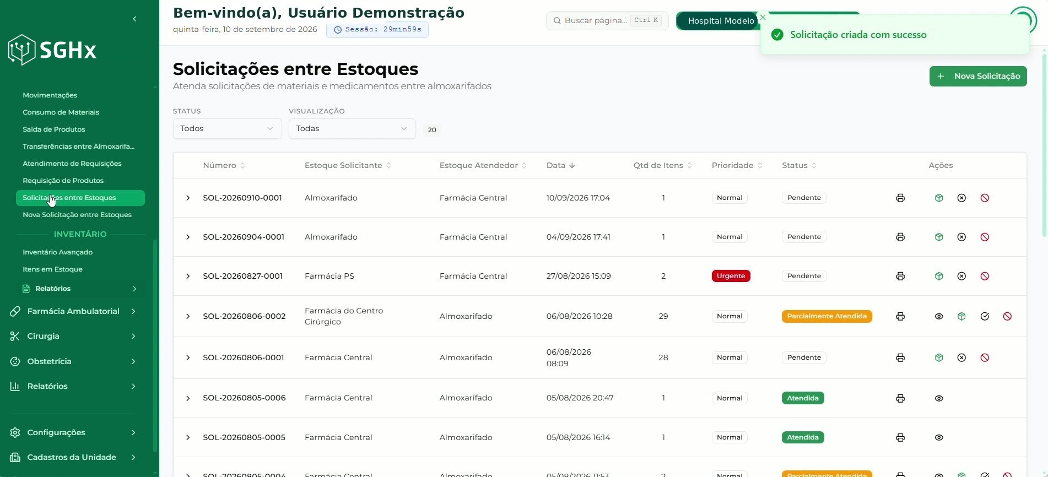Reject request SOL-20260910-0001 with the X-circle icon
This screenshot has width=1048, height=477.
pos(961,198)
